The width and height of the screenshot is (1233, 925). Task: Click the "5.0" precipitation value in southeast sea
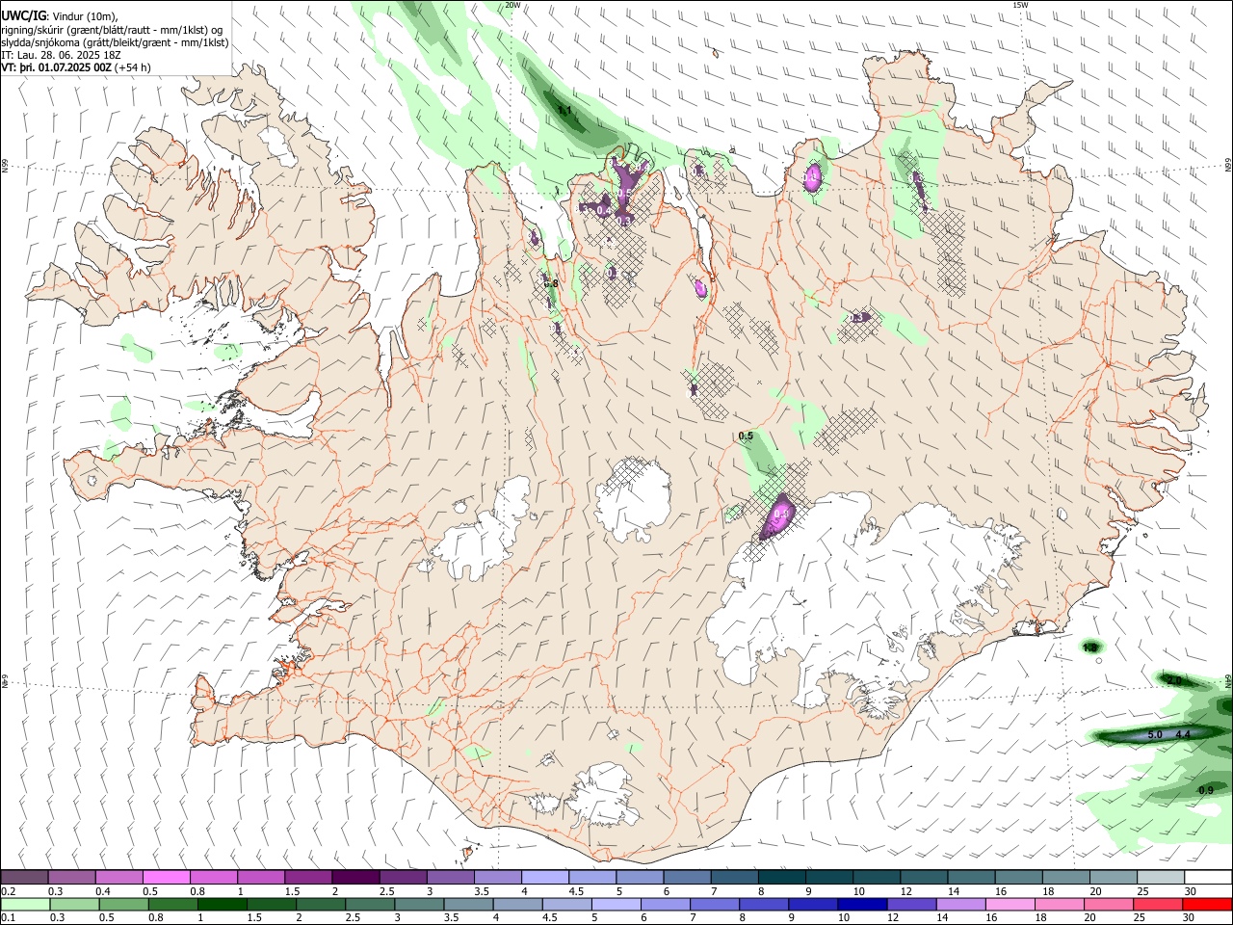click(x=1155, y=735)
